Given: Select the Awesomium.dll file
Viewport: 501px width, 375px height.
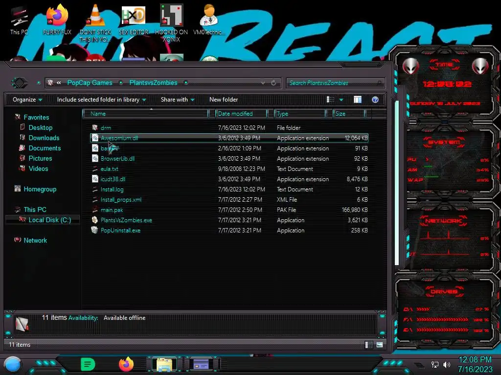Looking at the screenshot, I should tap(229, 138).
